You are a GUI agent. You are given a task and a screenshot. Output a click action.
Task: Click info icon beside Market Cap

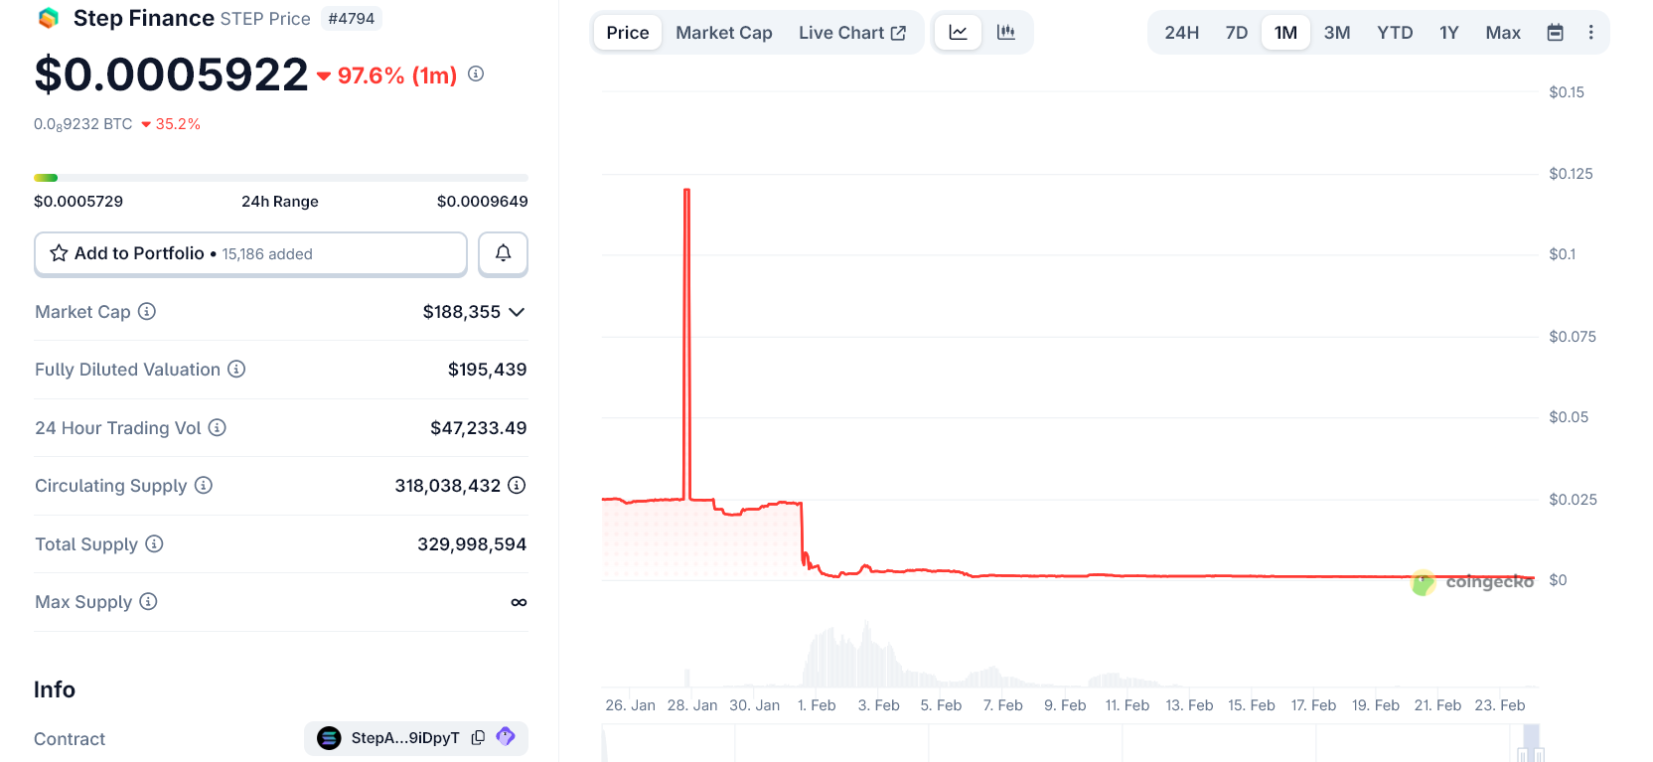[147, 311]
